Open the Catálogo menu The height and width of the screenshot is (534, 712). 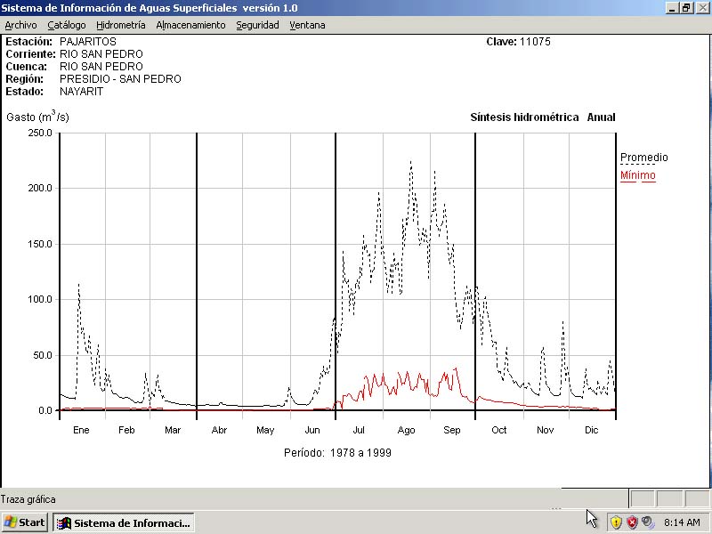(67, 25)
